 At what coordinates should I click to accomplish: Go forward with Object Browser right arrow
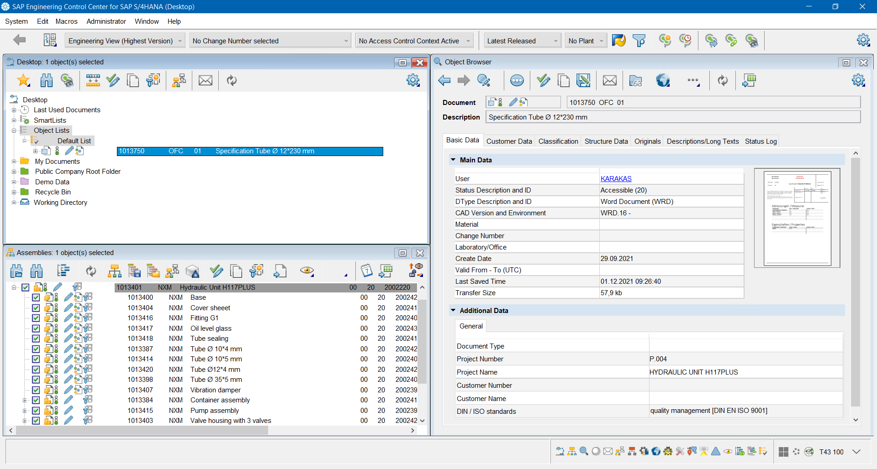tap(464, 81)
